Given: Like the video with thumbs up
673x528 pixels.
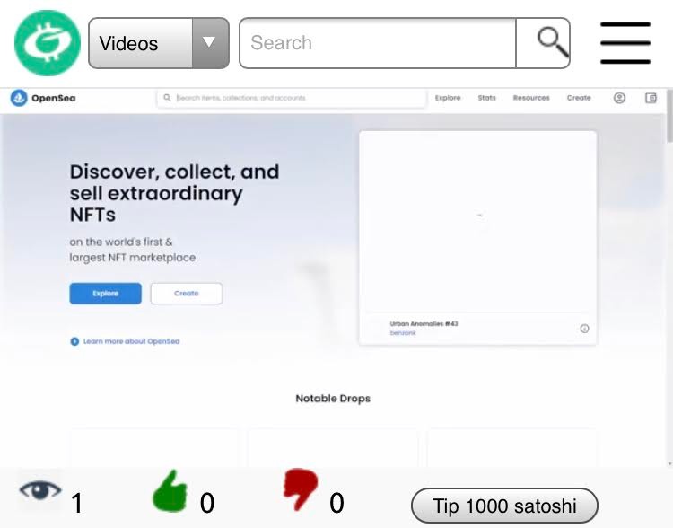Looking at the screenshot, I should pyautogui.click(x=170, y=491).
